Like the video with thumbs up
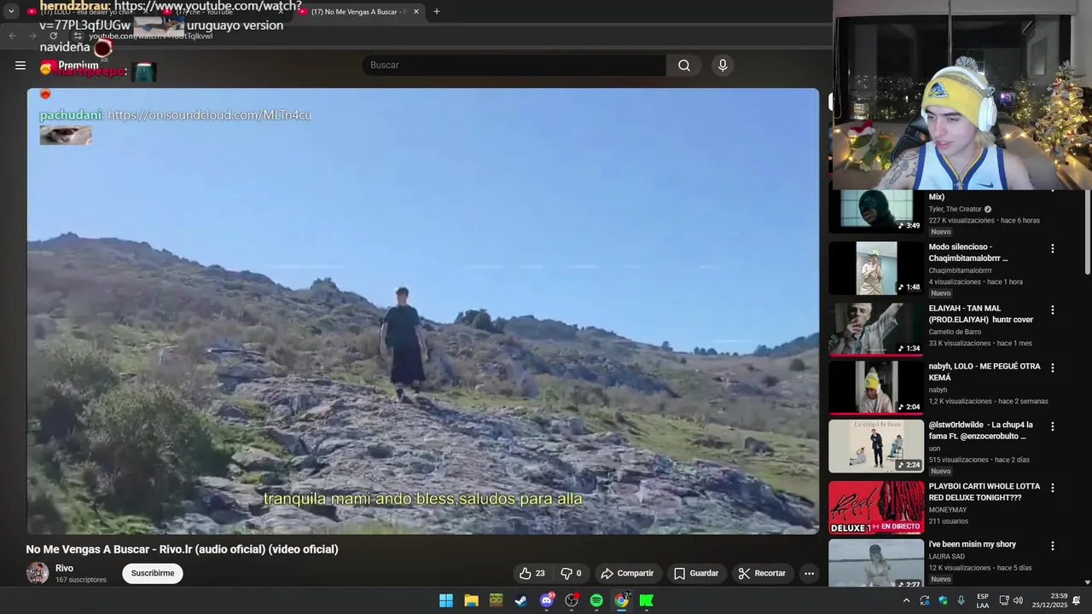The height and width of the screenshot is (614, 1092). 531,573
